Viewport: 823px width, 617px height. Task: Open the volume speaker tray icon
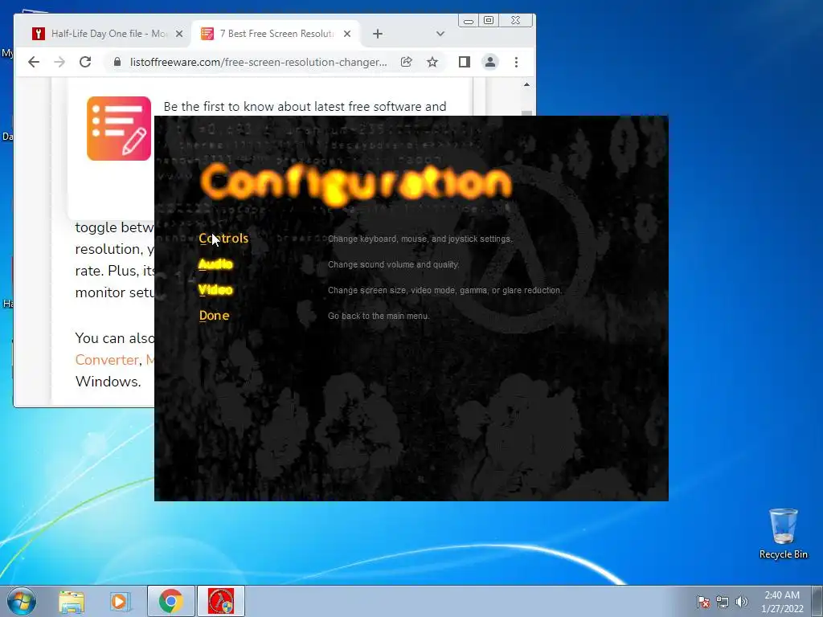tap(741, 602)
